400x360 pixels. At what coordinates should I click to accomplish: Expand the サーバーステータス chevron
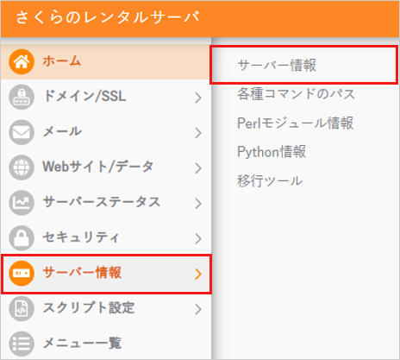coord(198,204)
